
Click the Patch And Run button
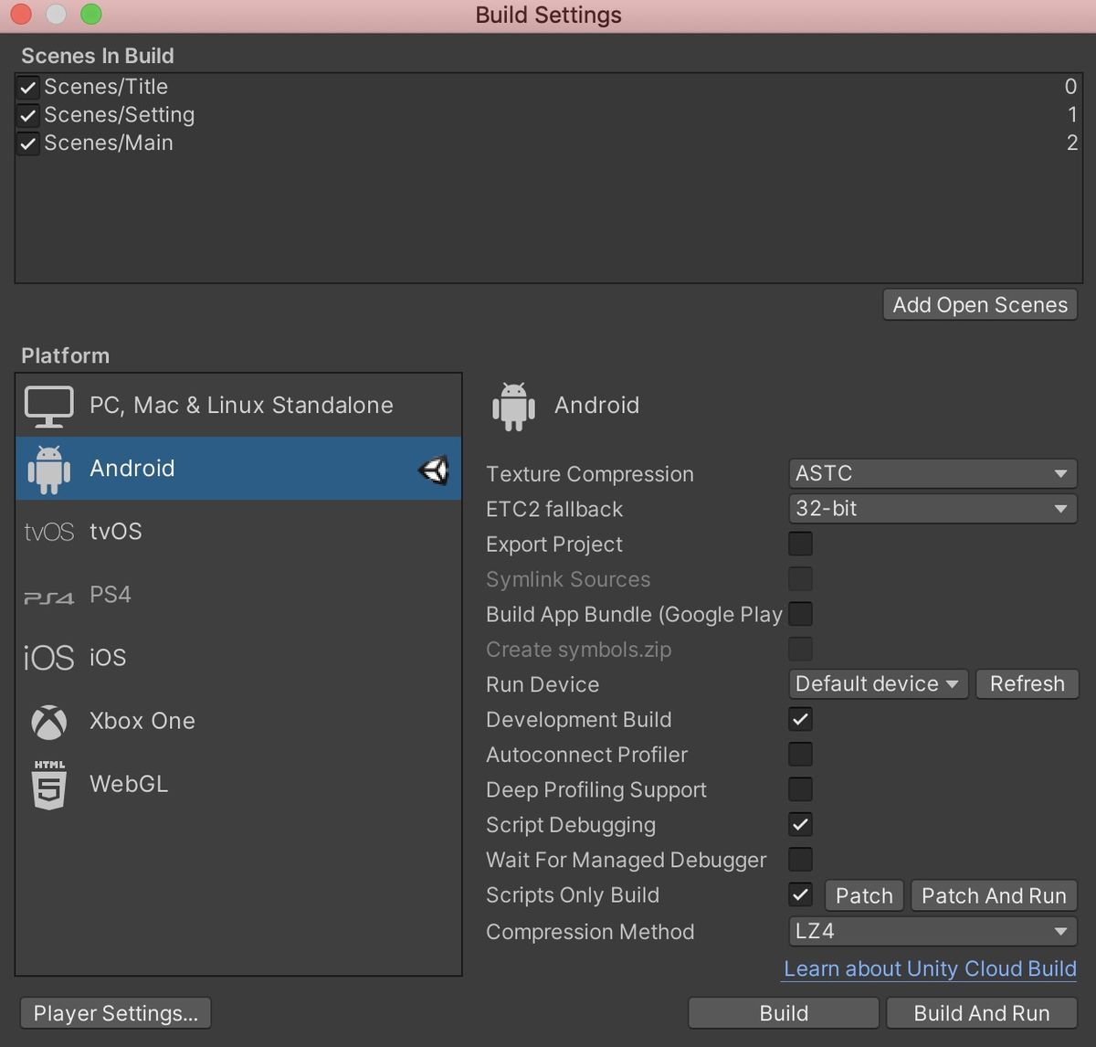994,895
